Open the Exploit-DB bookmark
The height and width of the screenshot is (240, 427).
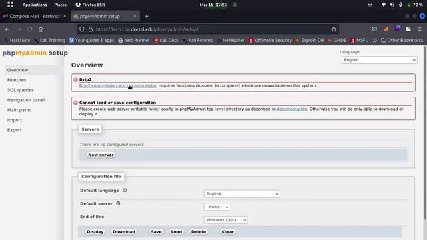[x=310, y=40]
